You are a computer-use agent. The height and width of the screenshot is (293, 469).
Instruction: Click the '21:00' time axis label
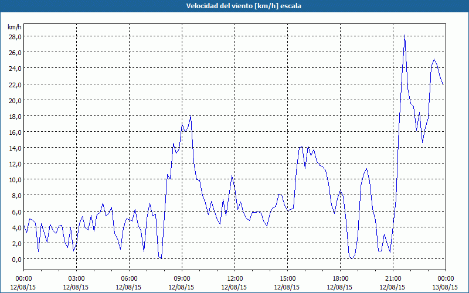pos(393,279)
